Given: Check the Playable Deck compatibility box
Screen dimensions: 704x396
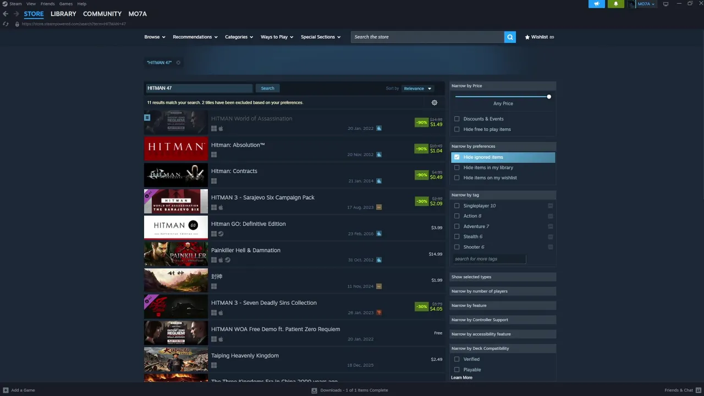Looking at the screenshot, I should point(457,370).
